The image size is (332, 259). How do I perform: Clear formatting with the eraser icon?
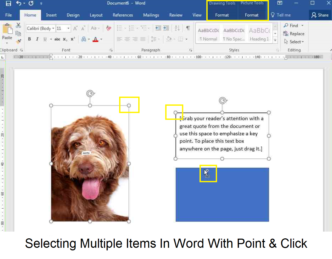tap(109, 28)
